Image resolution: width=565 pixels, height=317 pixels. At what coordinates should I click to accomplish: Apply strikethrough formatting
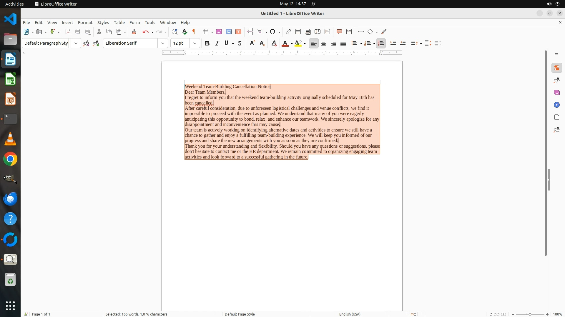click(x=240, y=43)
